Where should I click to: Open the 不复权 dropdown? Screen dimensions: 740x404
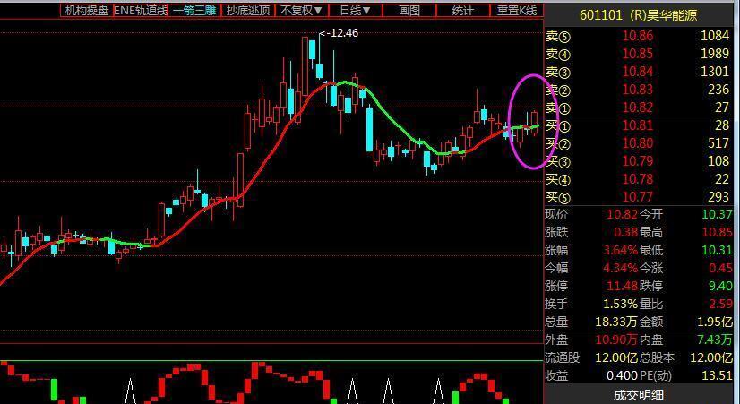(x=302, y=11)
